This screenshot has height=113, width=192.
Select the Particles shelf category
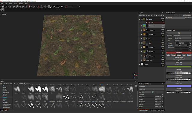[5, 99]
